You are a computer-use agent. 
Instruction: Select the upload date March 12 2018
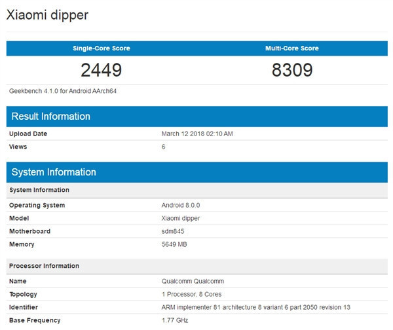(x=197, y=134)
